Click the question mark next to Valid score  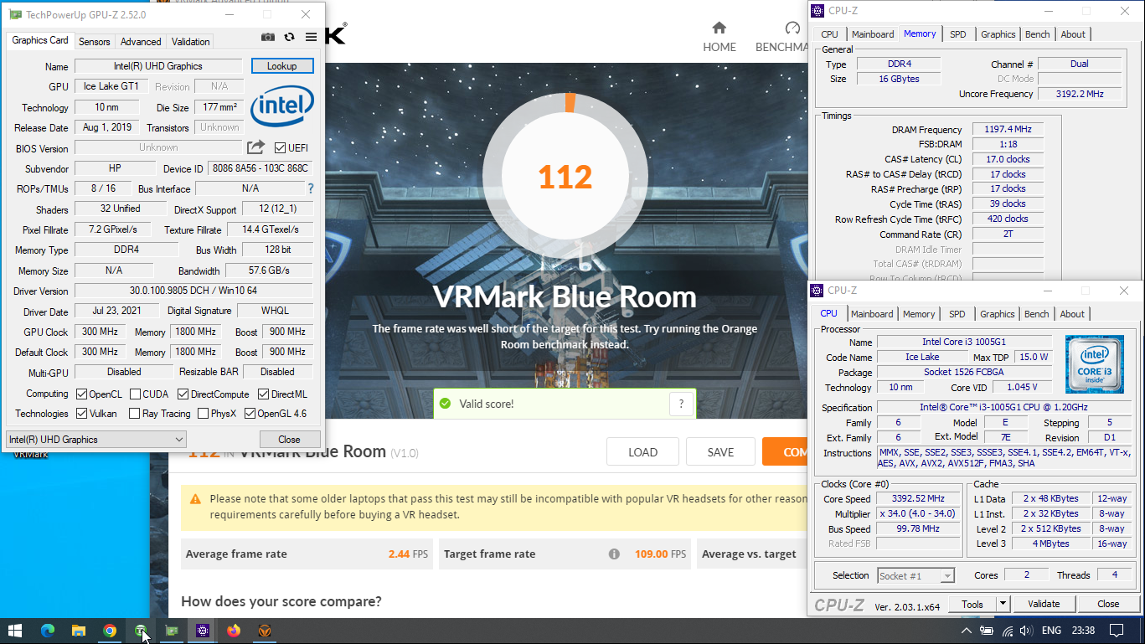pos(681,404)
